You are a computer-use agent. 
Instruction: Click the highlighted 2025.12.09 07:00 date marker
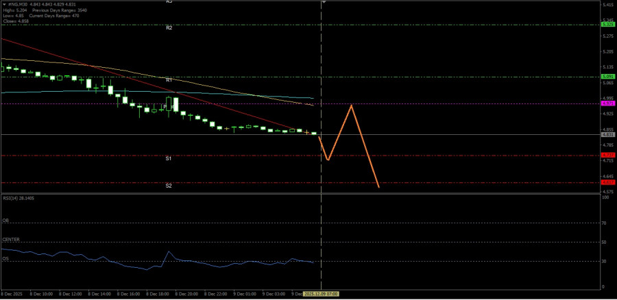tap(321, 294)
